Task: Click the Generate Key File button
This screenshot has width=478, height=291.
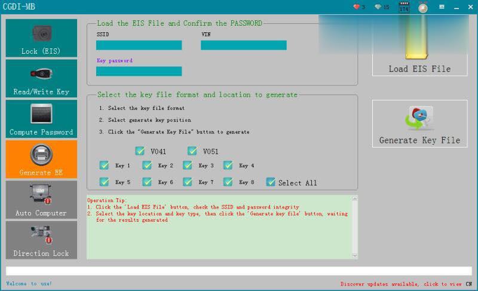Action: pos(420,124)
